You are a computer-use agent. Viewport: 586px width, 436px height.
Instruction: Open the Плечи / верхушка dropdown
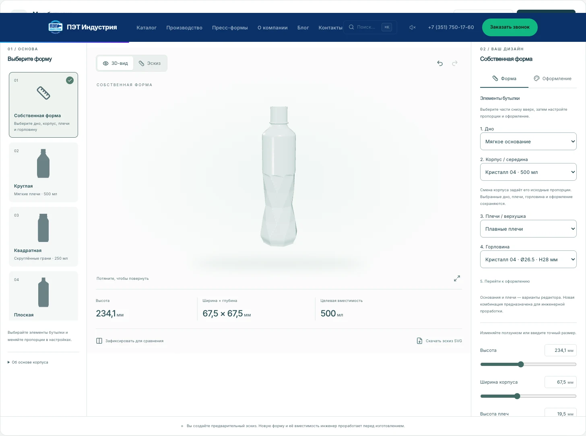528,229
